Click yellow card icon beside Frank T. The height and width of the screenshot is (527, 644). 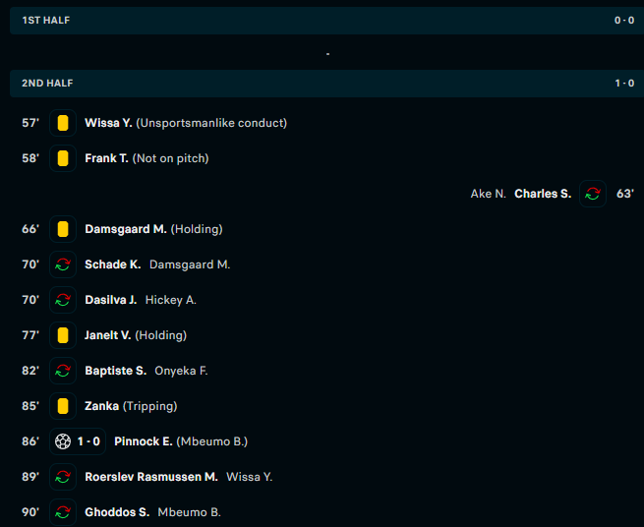63,158
